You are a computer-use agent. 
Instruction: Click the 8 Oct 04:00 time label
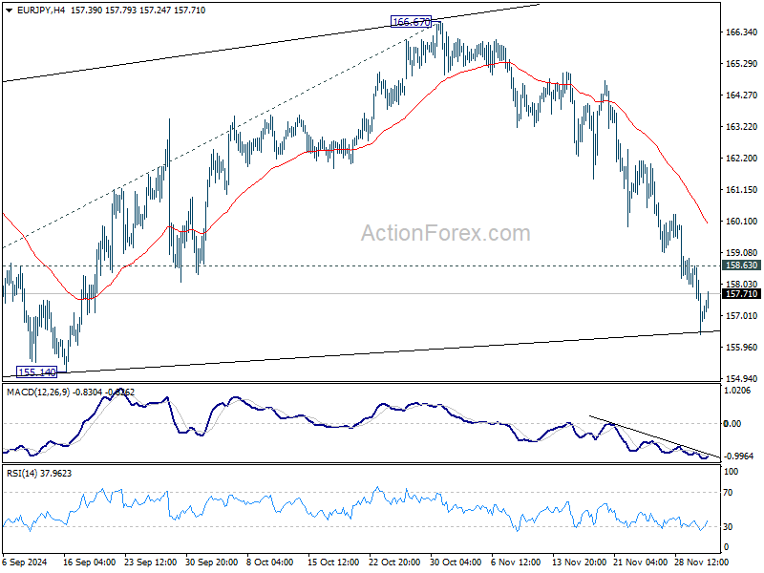click(270, 562)
